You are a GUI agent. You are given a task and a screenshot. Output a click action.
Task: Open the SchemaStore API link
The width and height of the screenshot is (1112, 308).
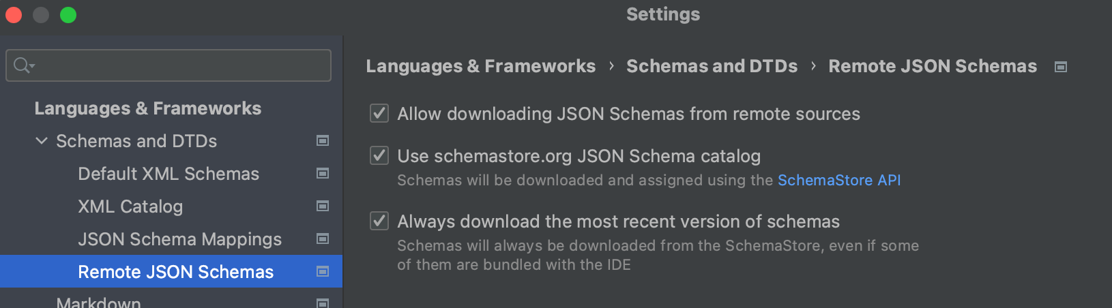[839, 180]
